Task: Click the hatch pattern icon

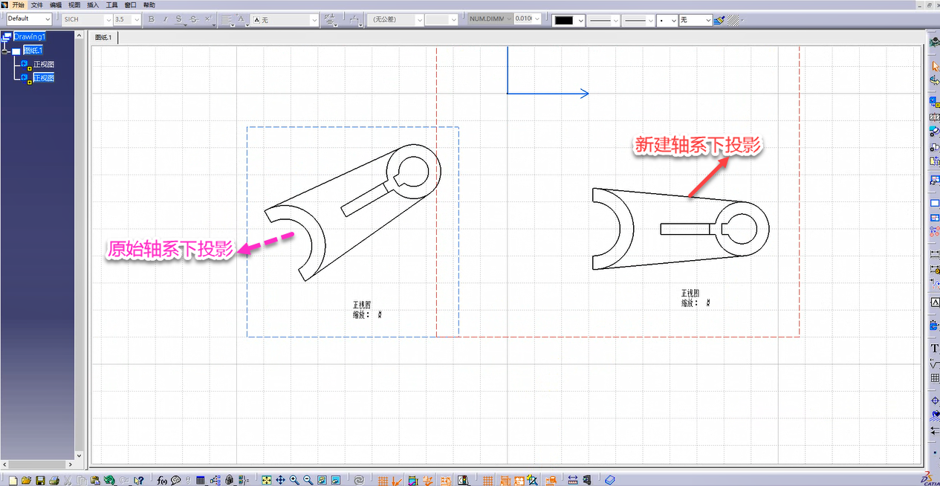Action: pyautogui.click(x=733, y=20)
